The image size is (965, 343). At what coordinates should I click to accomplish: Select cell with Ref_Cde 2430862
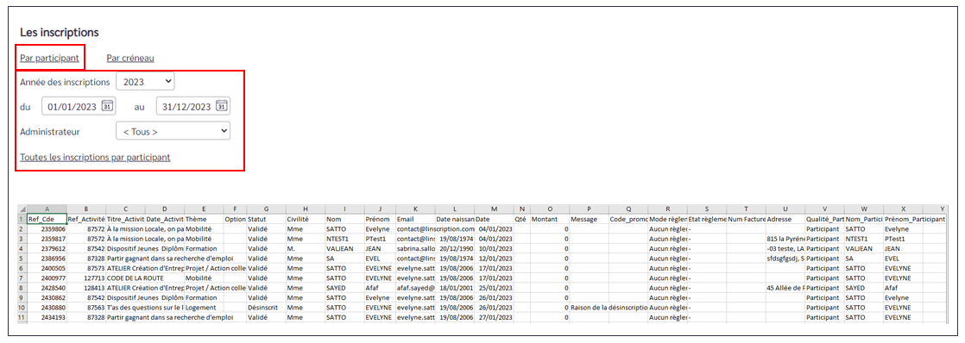tap(46, 297)
